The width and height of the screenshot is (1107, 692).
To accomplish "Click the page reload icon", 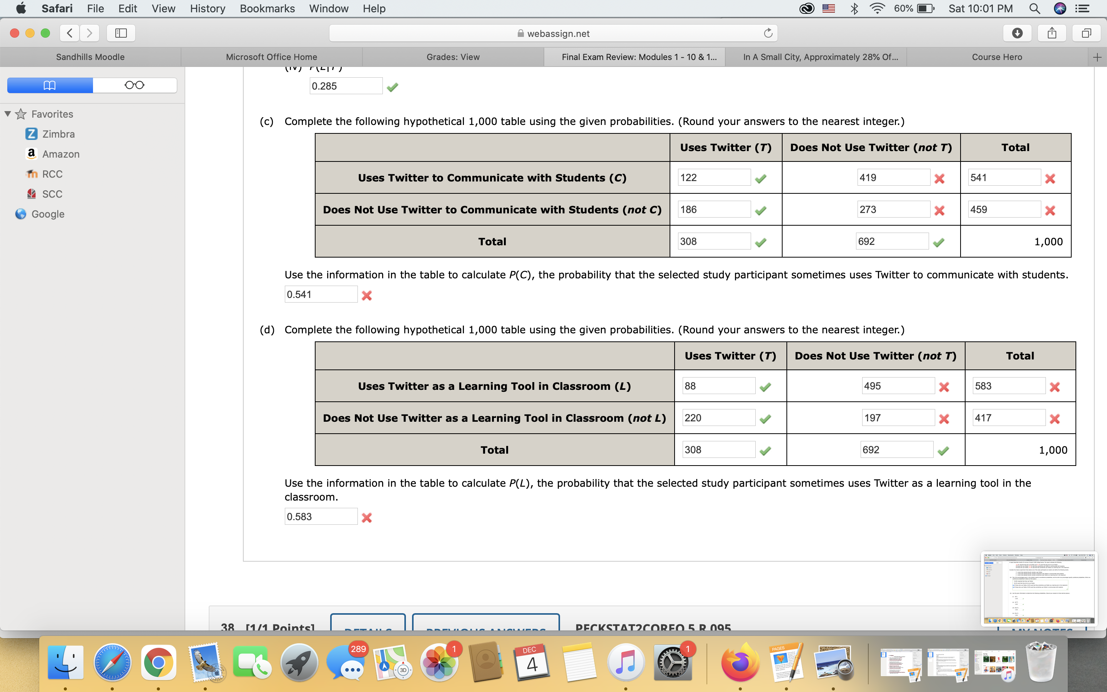I will (x=768, y=33).
